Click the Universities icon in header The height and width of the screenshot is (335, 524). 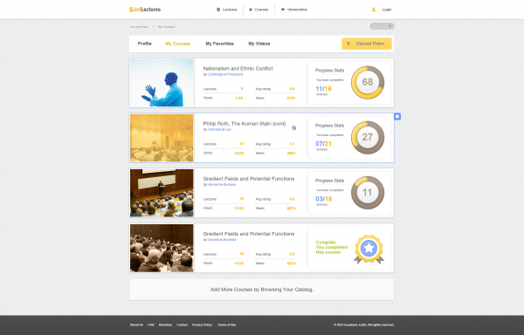coord(283,10)
